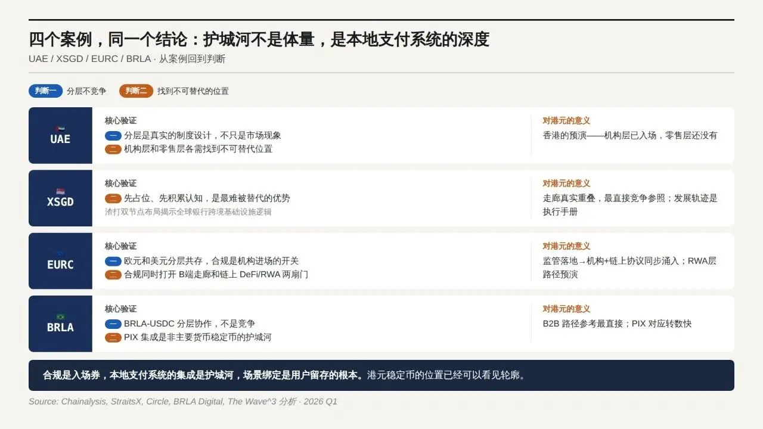
Task: Click orange badge beside PIX 集成 line
Action: 113,338
